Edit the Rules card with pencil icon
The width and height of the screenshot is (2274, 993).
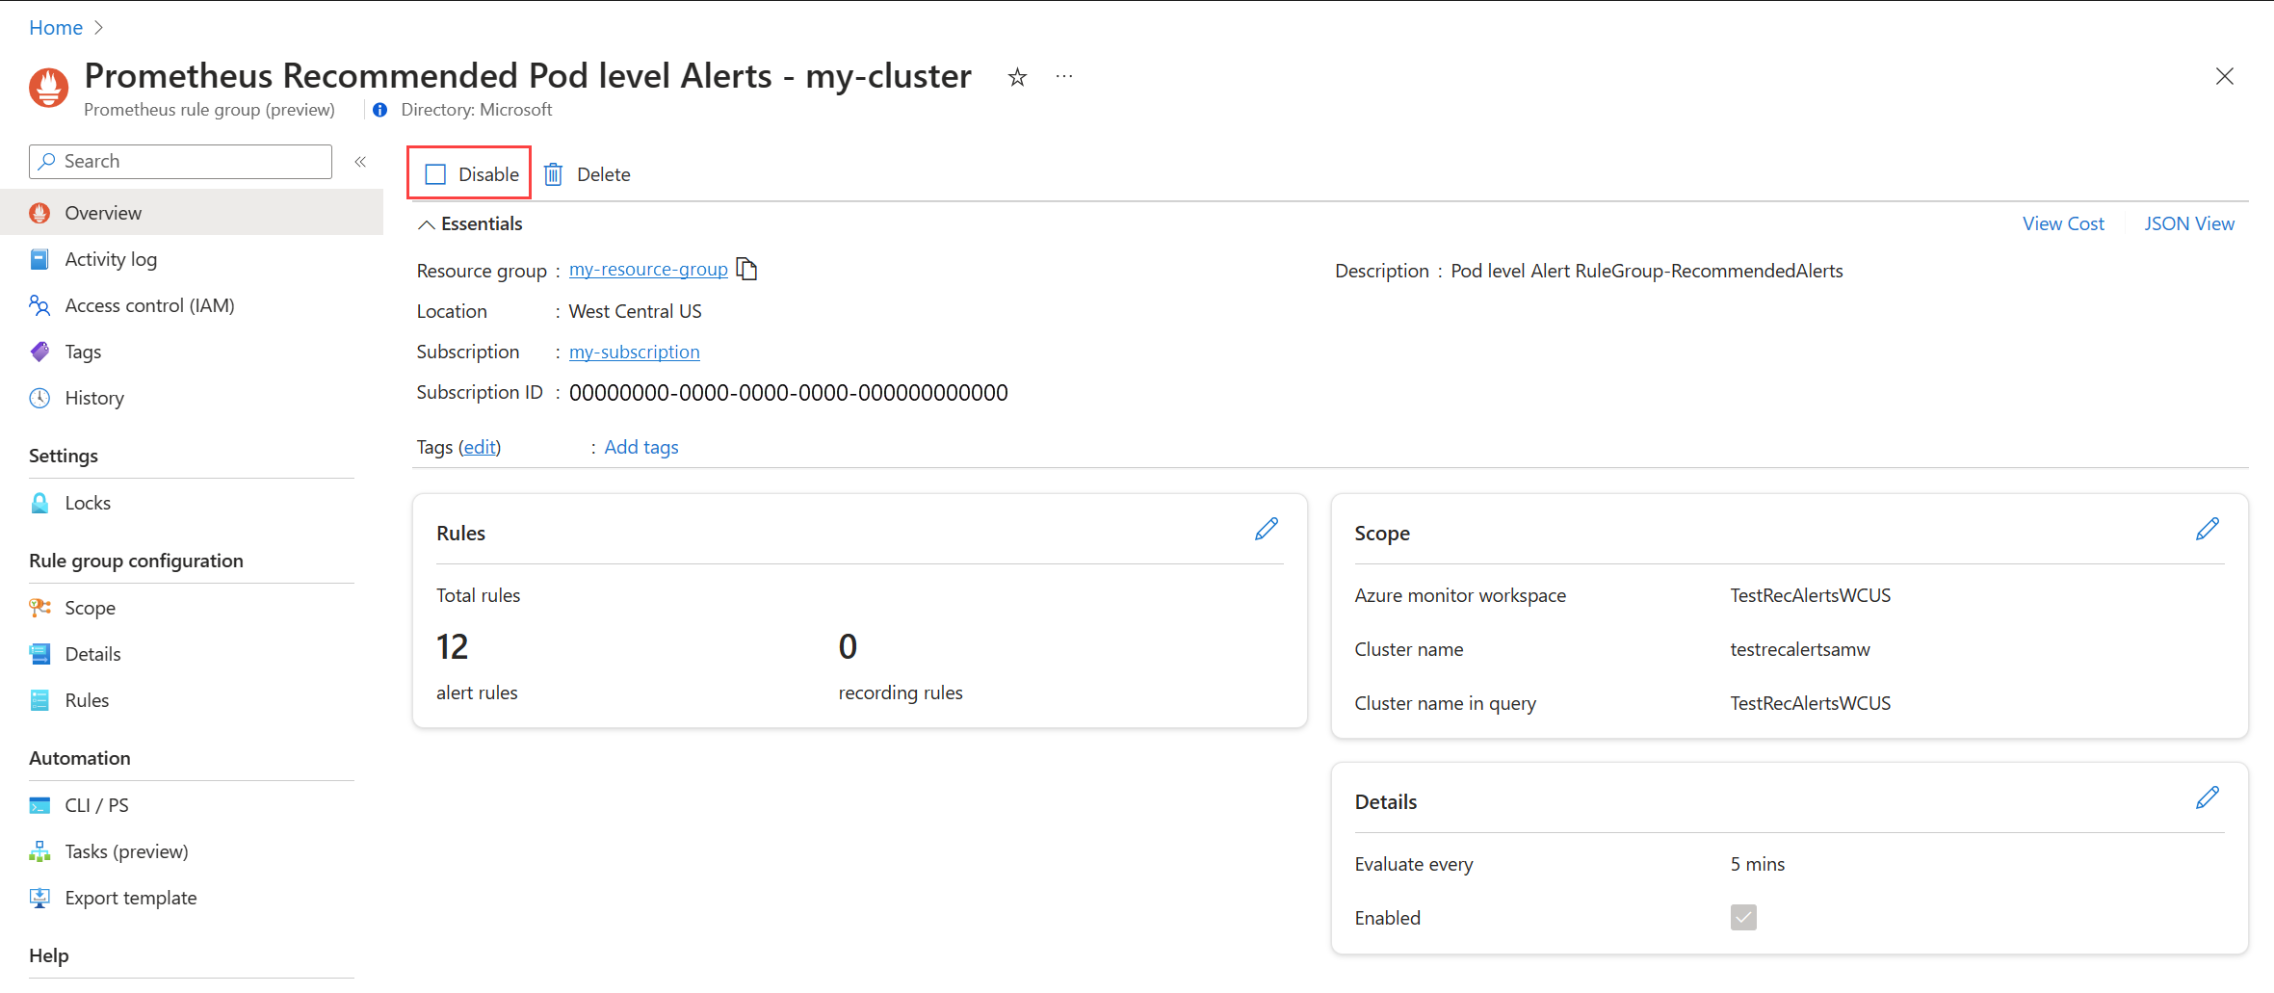(x=1267, y=529)
